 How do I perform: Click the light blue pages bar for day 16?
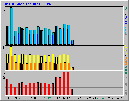(x=65, y=34)
